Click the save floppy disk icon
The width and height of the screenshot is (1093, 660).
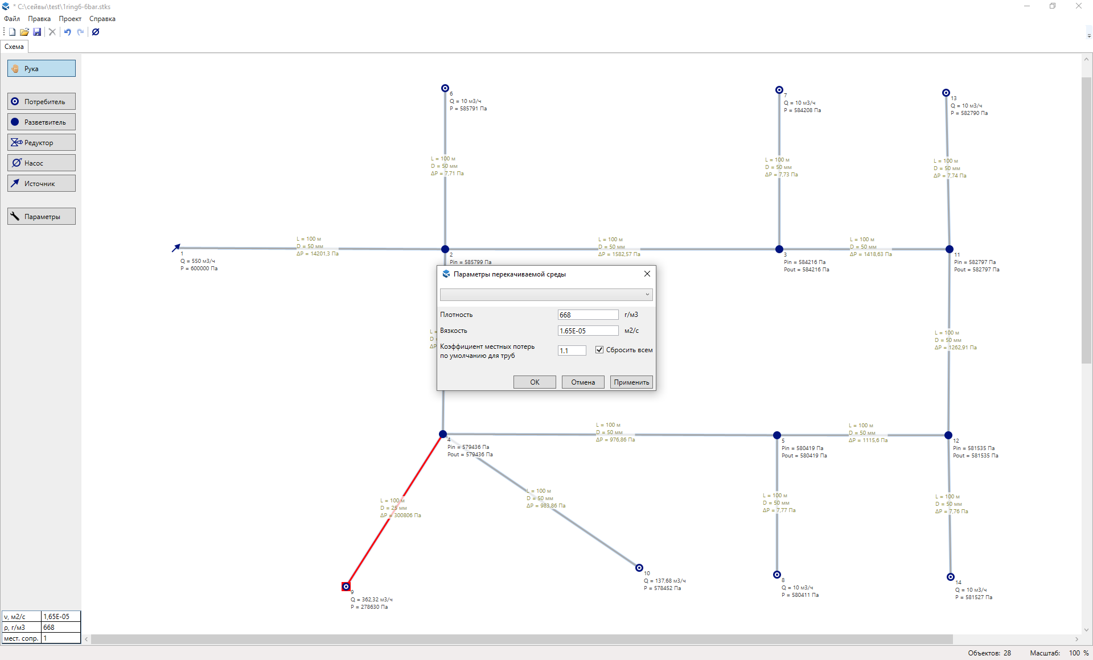[37, 32]
